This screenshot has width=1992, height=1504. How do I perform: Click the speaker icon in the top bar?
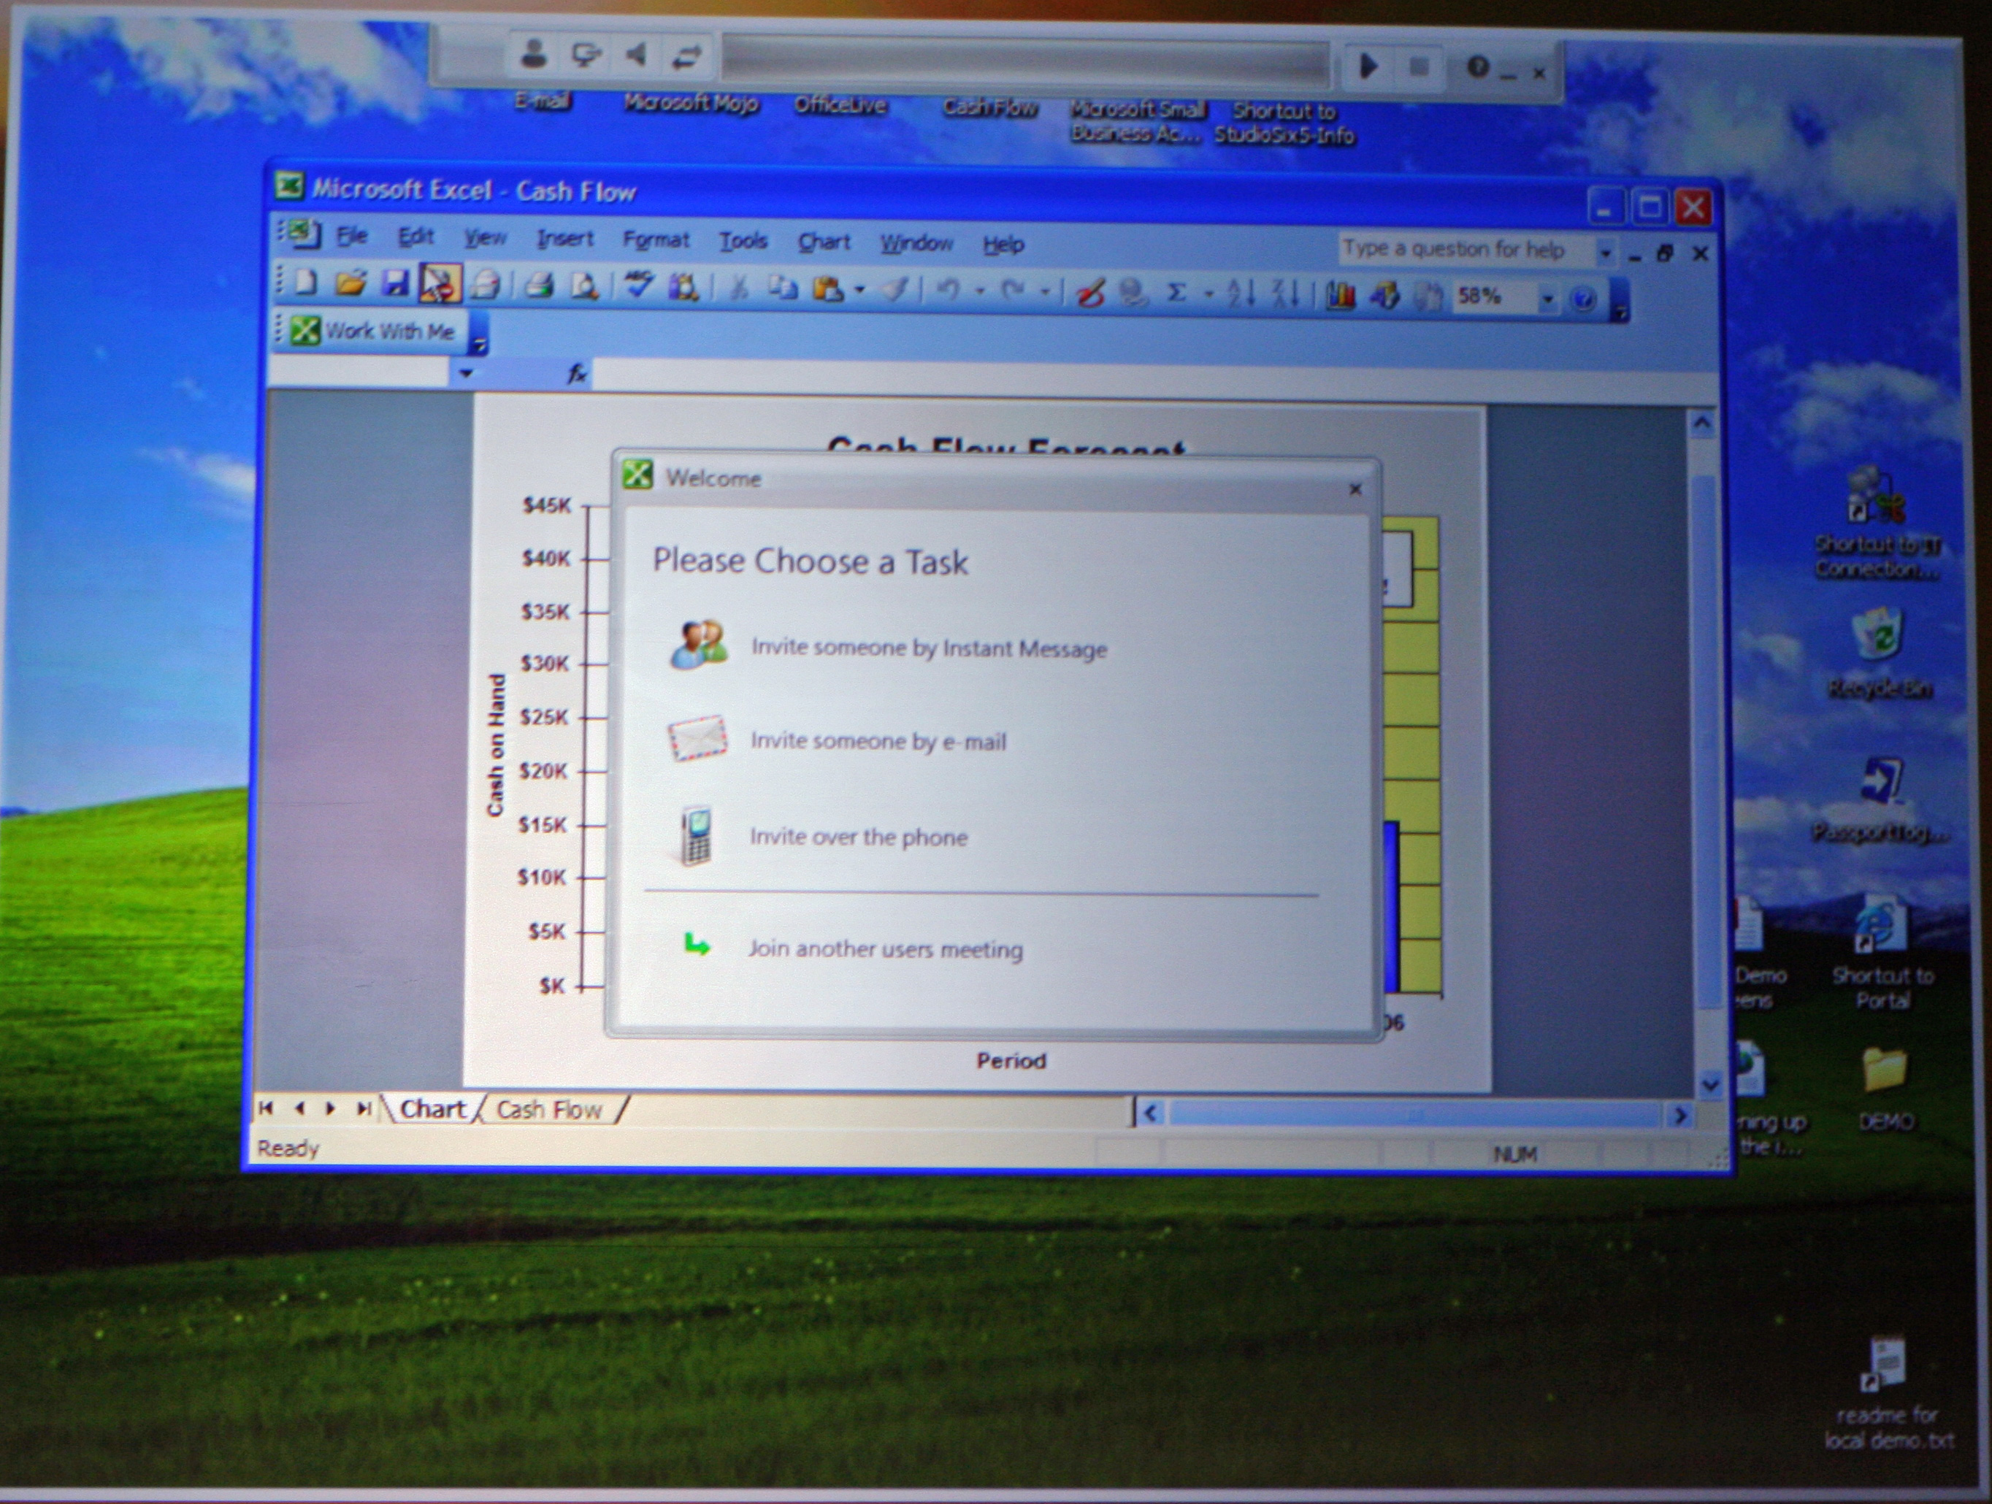636,55
